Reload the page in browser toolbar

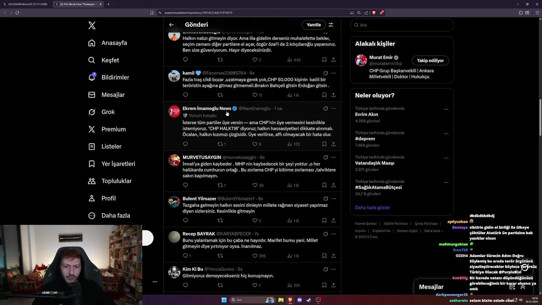coord(17,13)
